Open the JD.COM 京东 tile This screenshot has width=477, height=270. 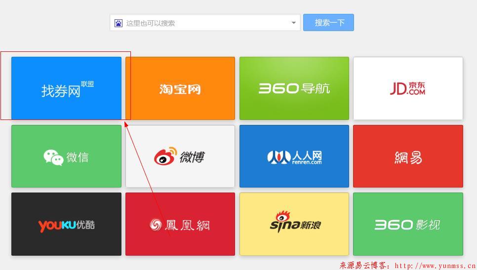408,88
